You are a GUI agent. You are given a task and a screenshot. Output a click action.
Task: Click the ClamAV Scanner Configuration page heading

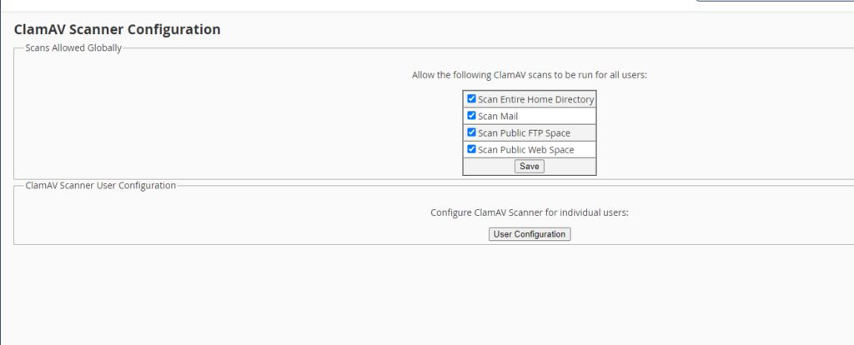[118, 29]
